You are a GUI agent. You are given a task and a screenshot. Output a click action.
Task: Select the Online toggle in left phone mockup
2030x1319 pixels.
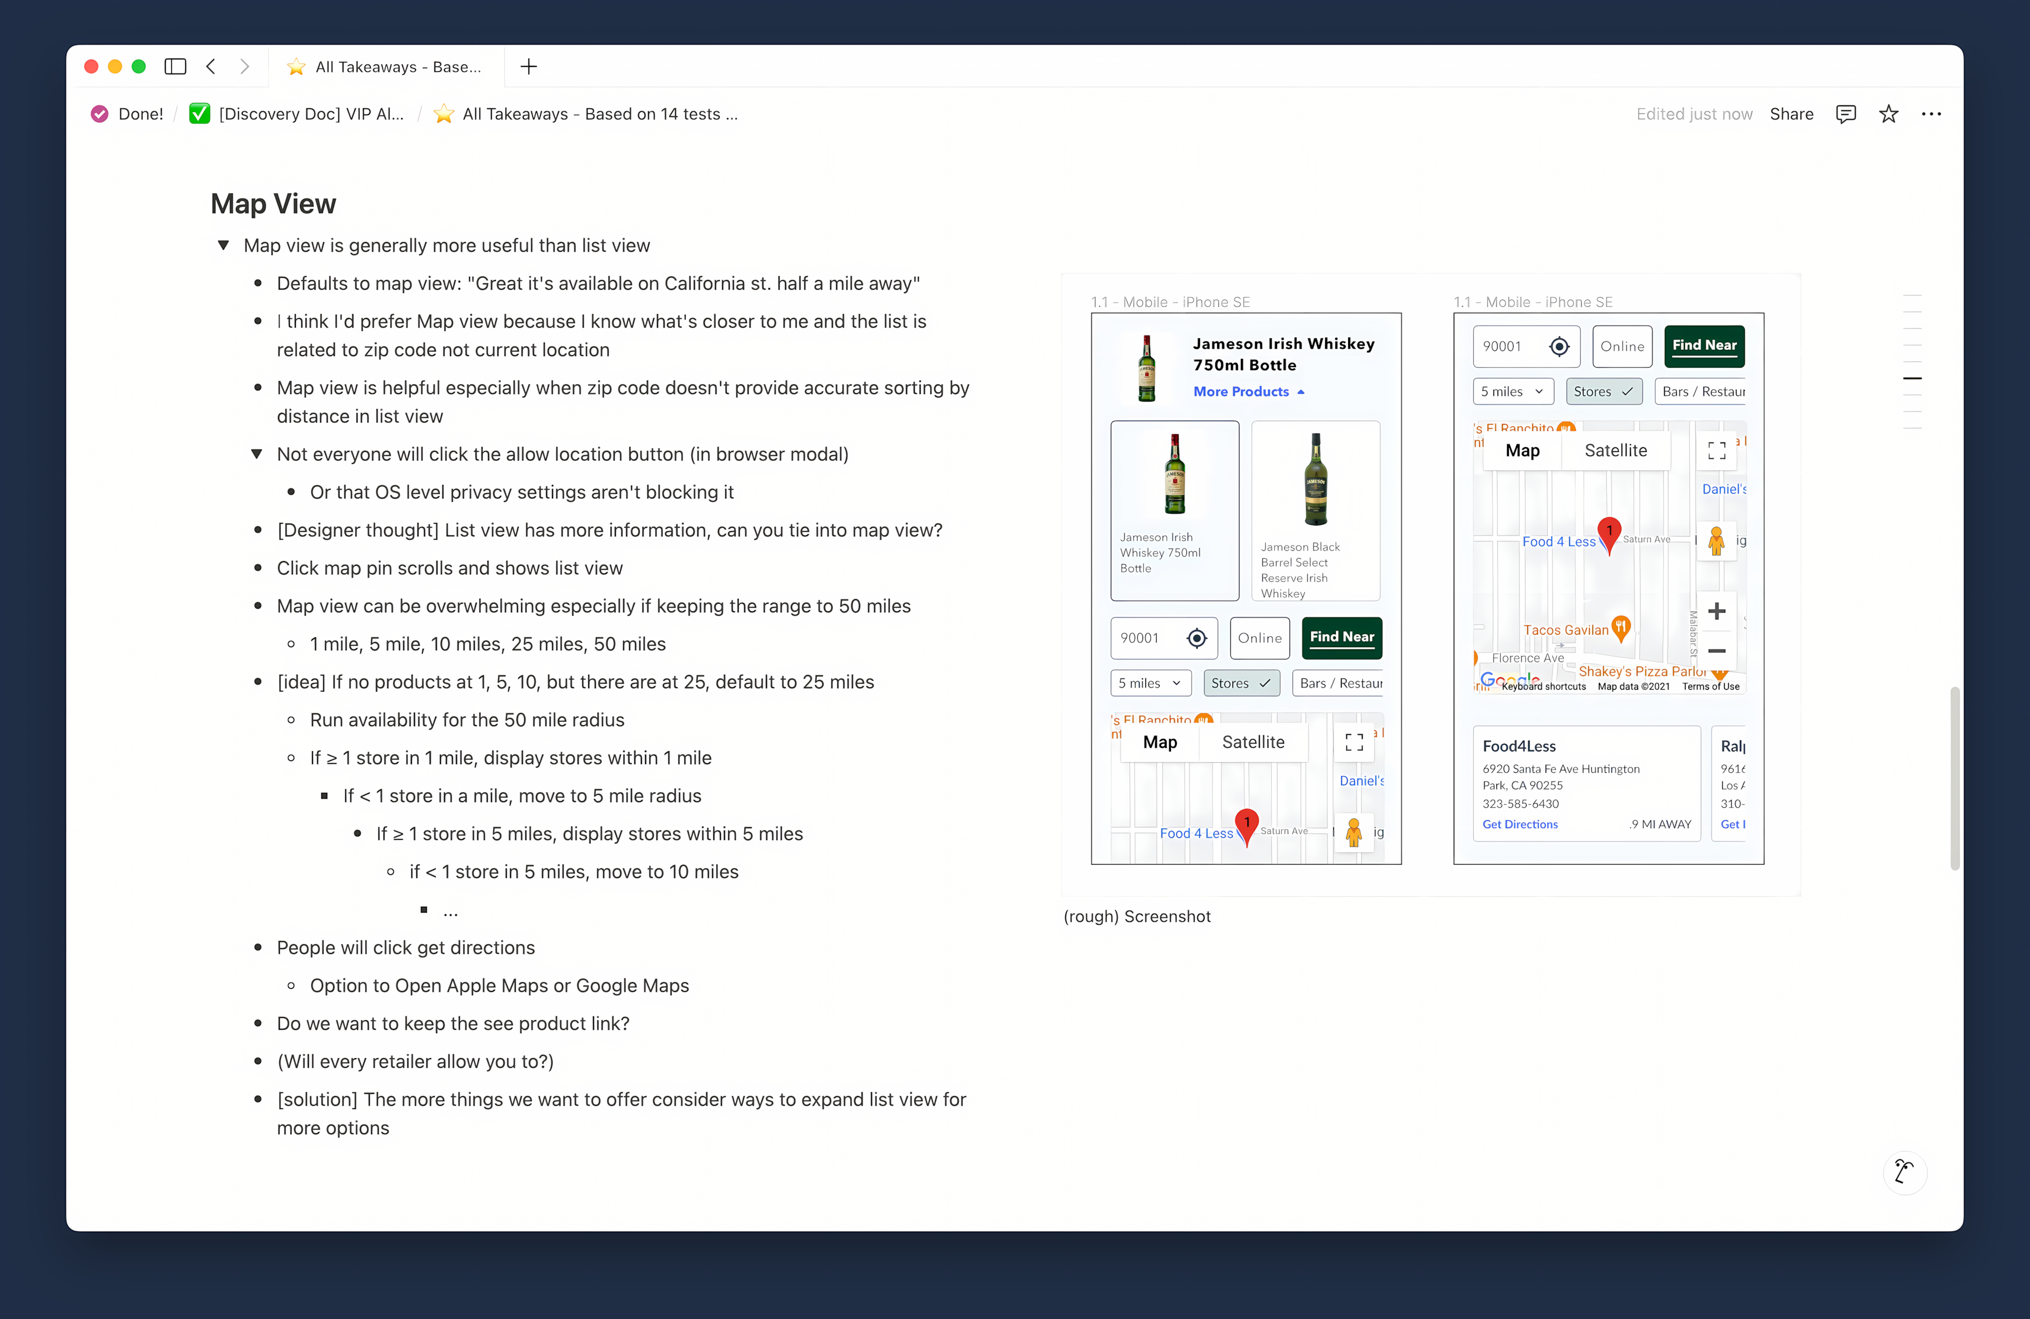1260,638
